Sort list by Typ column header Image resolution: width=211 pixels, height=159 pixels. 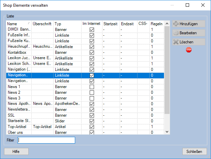pos(67,24)
